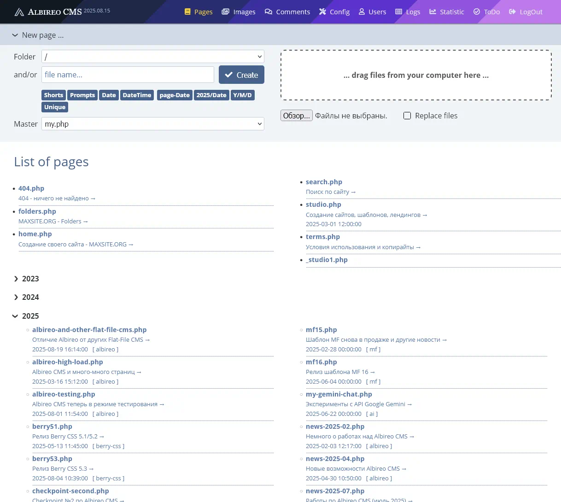Viewport: 561px width, 502px height.
Task: Click inside the file name input field
Action: (128, 74)
